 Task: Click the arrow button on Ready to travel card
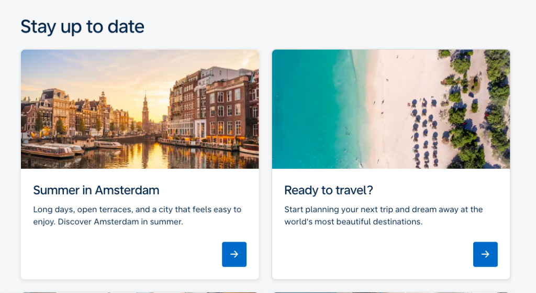[485, 254]
